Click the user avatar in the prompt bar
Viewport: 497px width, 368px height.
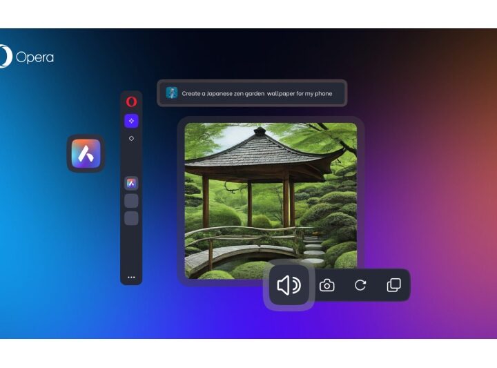(171, 93)
